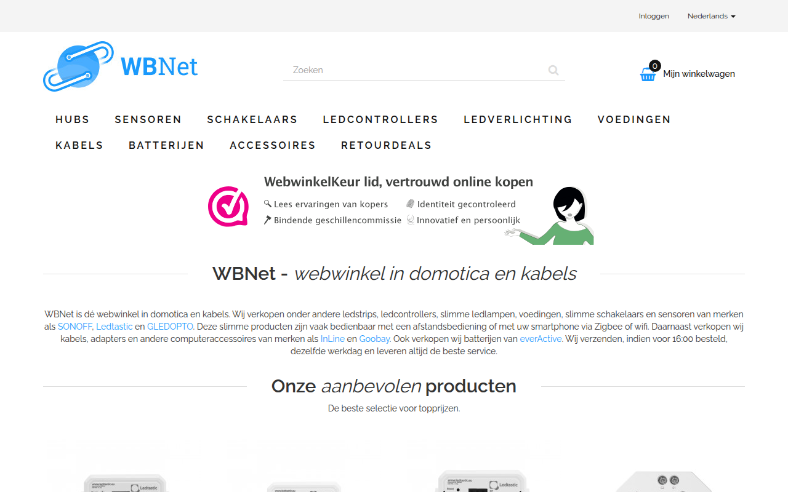Screen dimensions: 788x492
Task: Open the Hubs menu
Action: click(73, 119)
